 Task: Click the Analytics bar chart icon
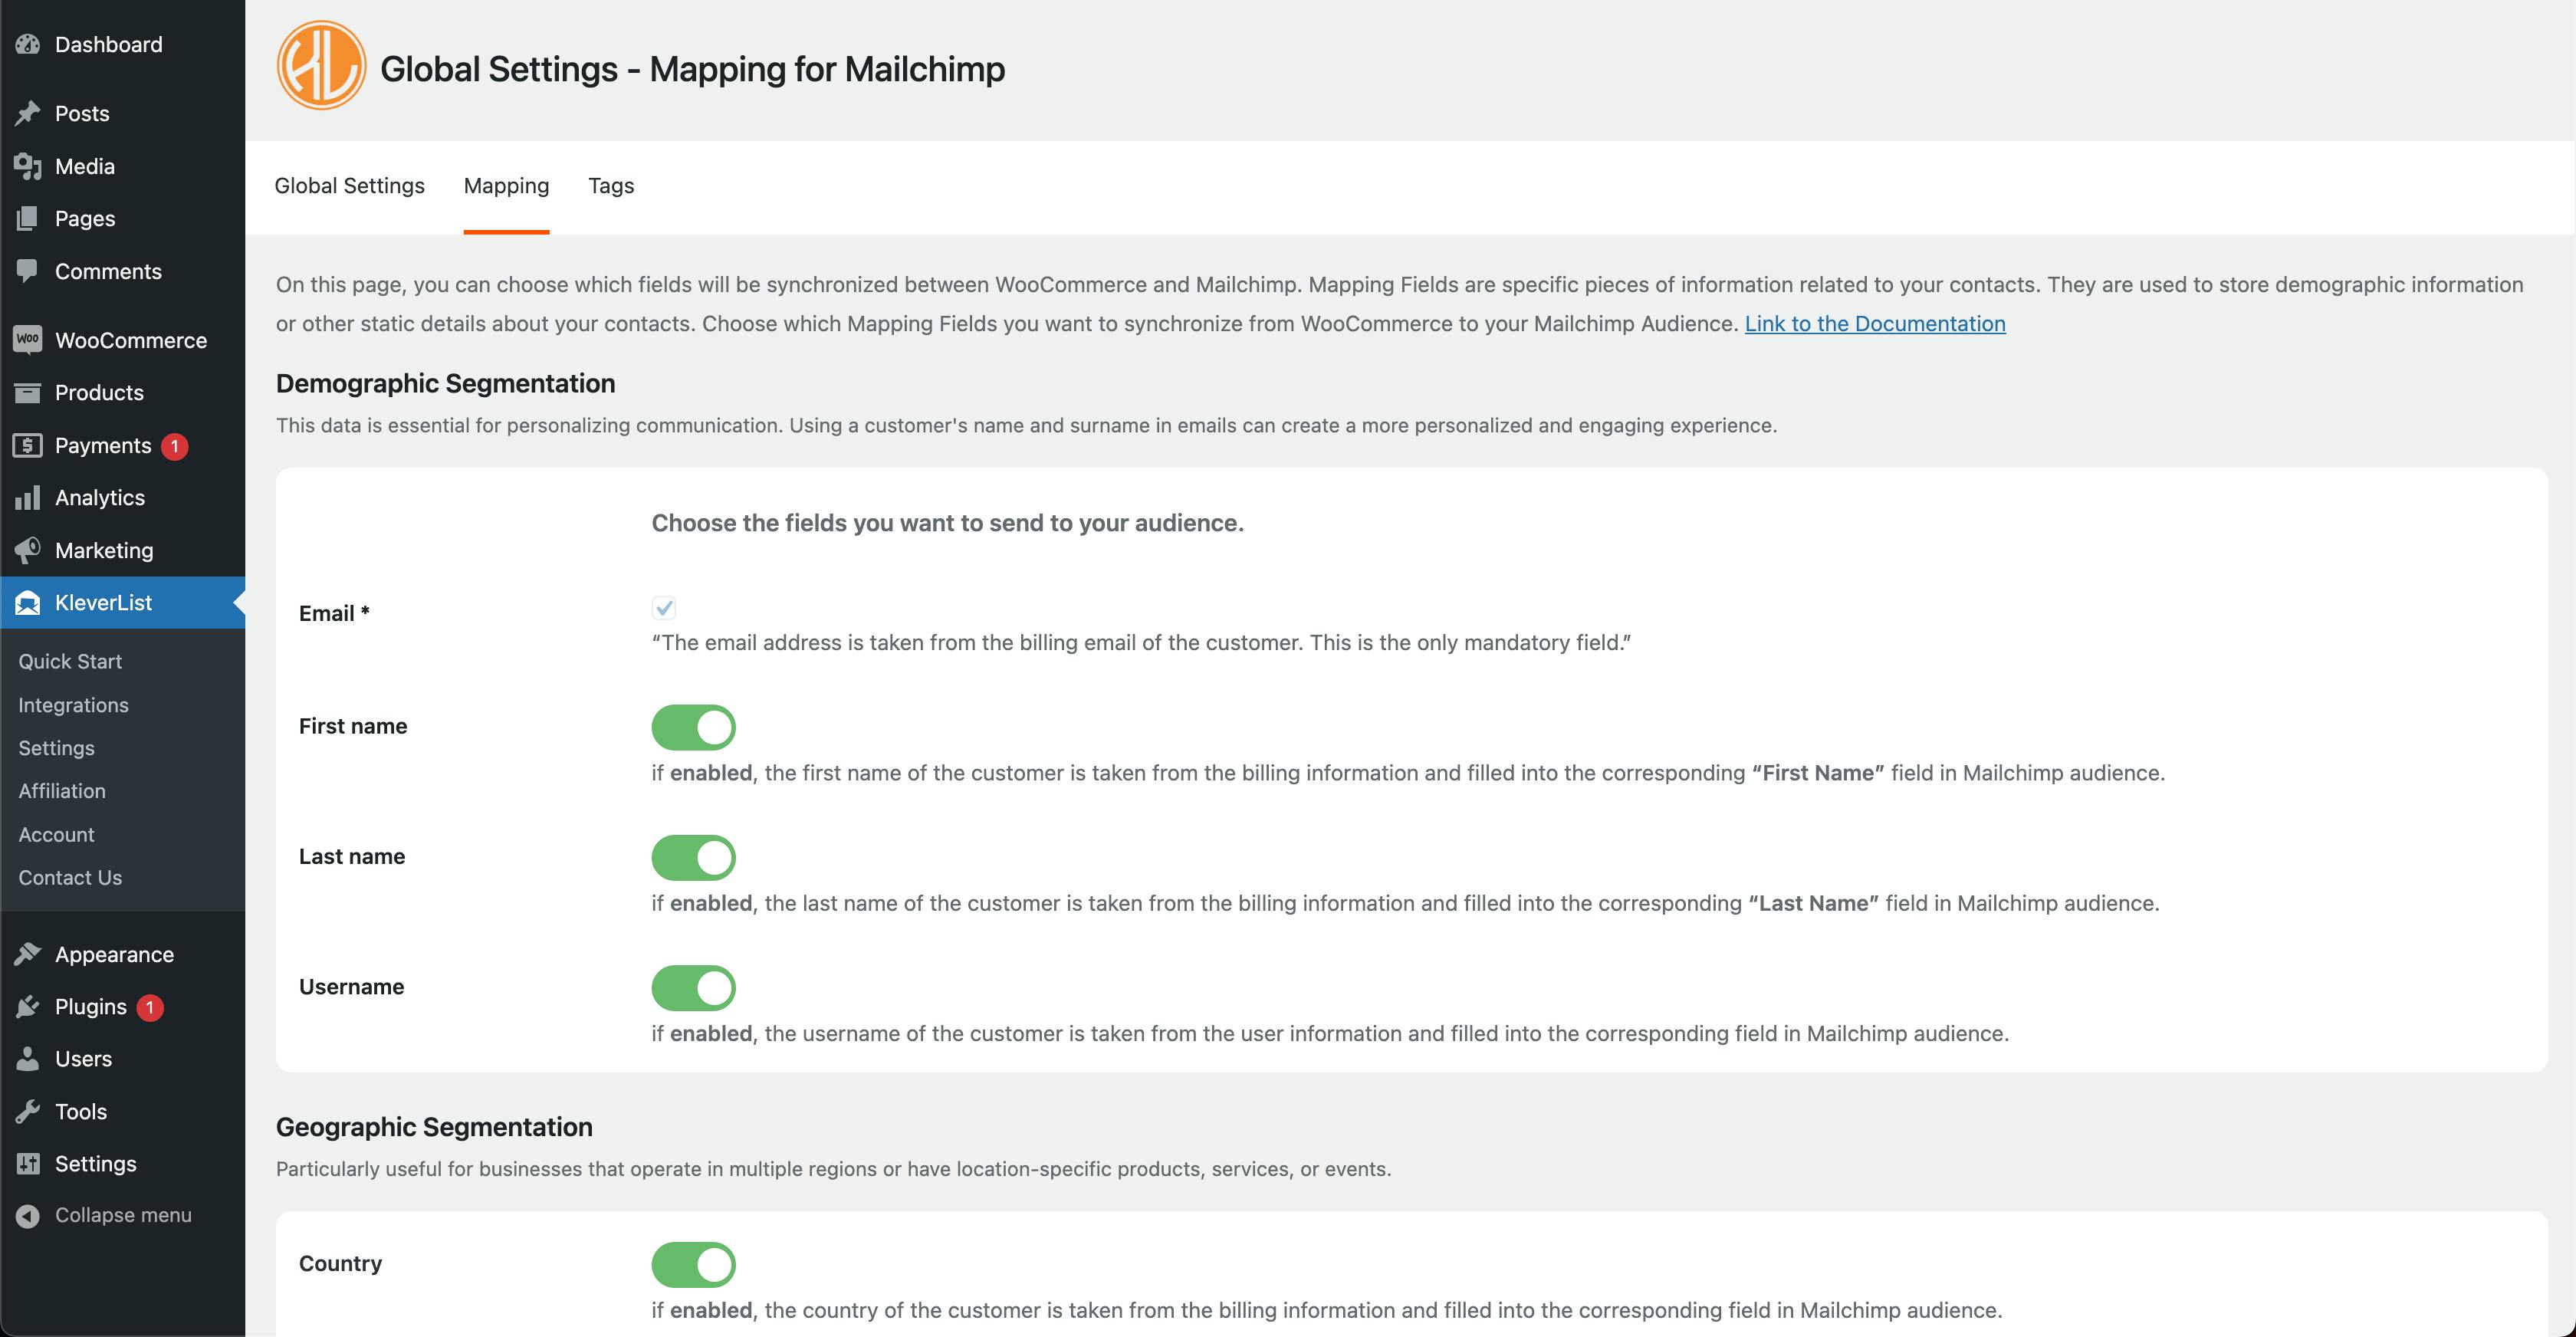(x=28, y=497)
